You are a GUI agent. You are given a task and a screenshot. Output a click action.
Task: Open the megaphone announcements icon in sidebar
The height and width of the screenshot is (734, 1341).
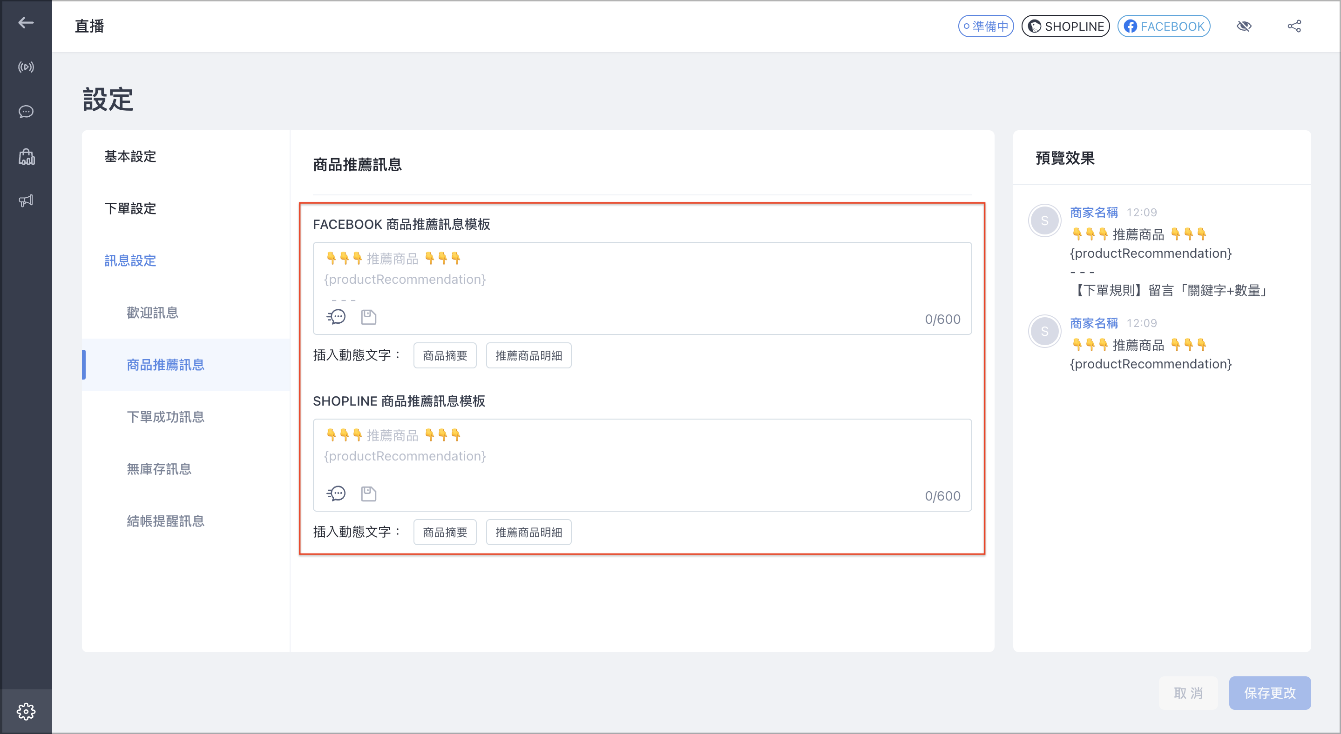click(26, 201)
